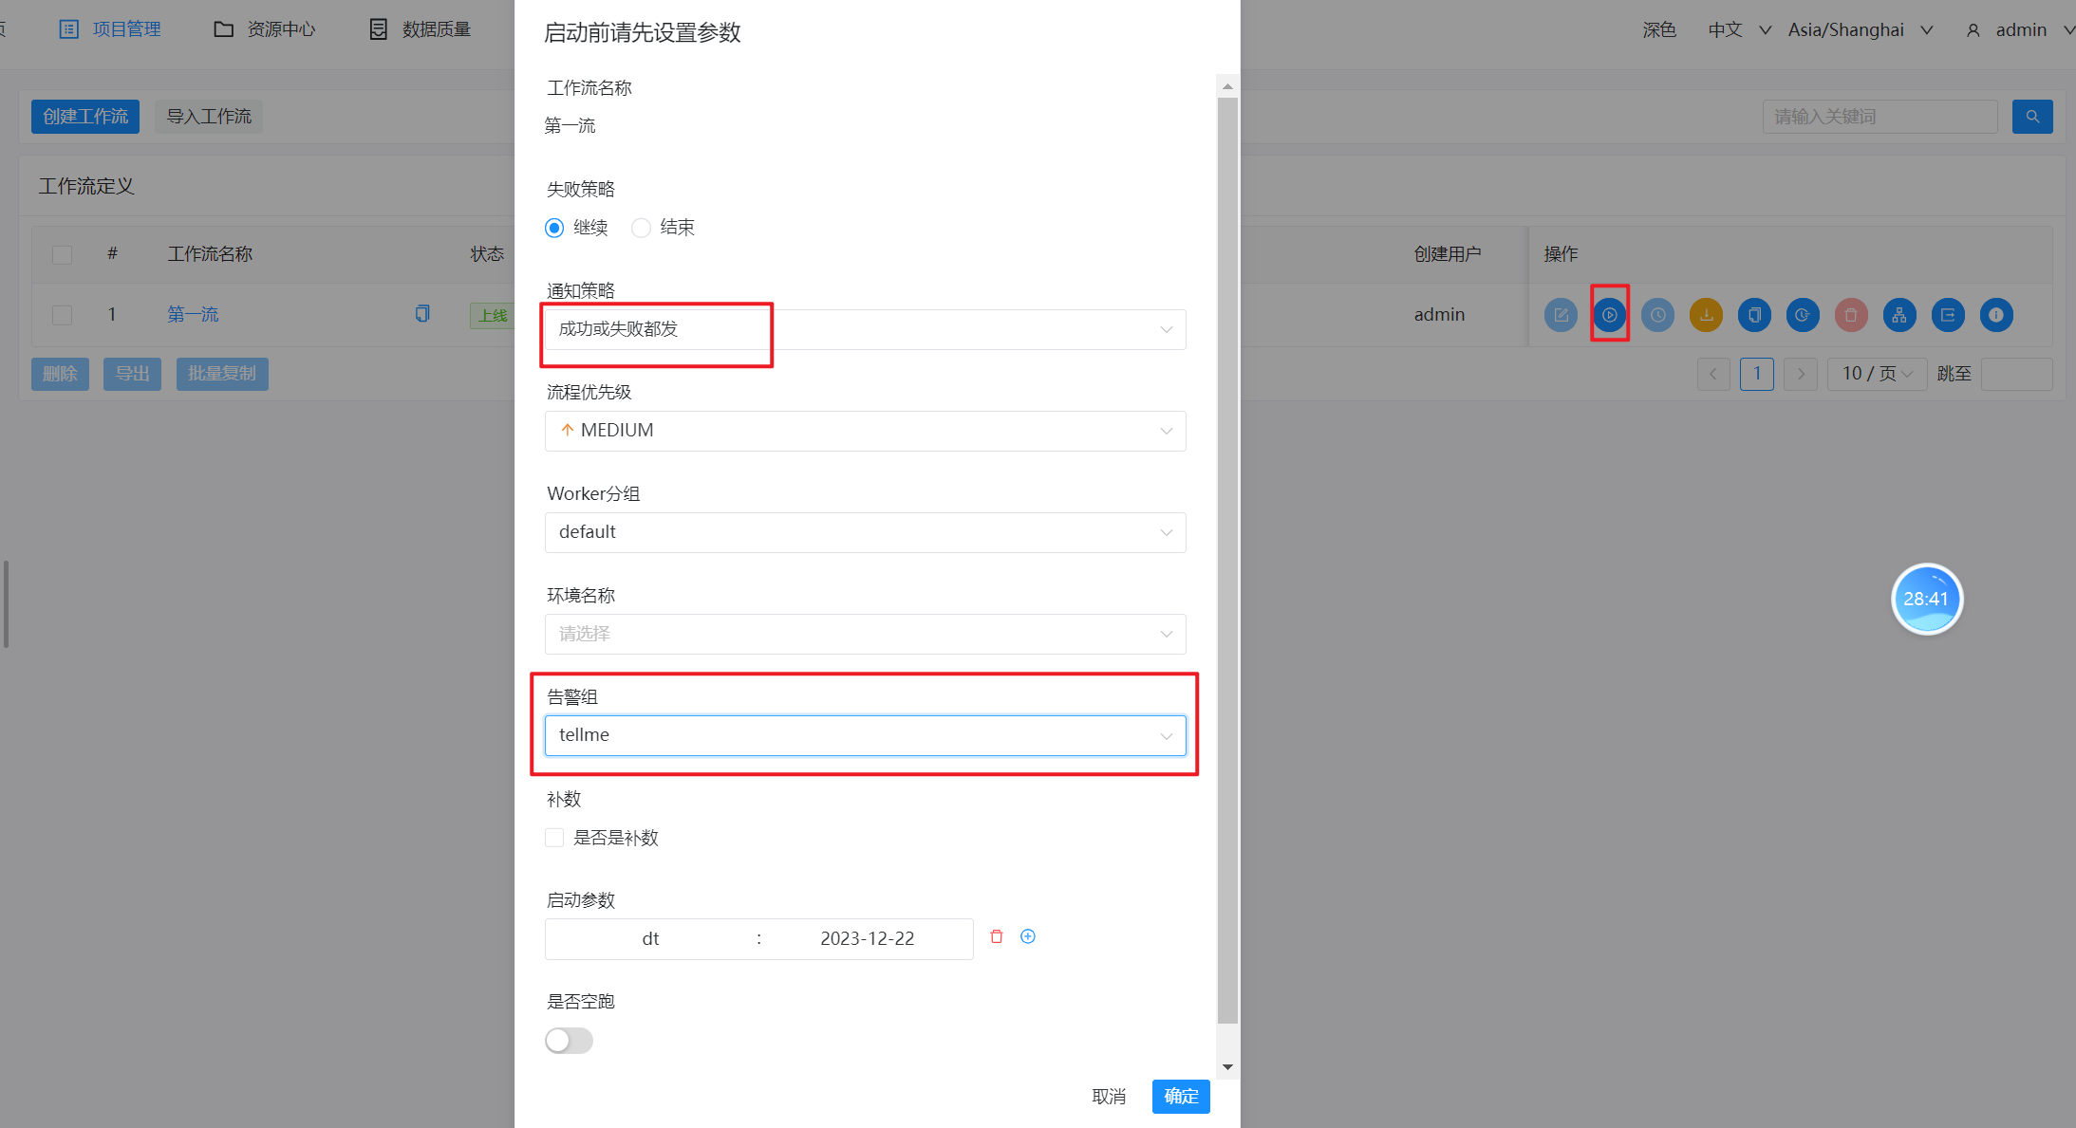The width and height of the screenshot is (2076, 1128).
Task: Select the 结束 failure strategy radio
Action: tap(642, 228)
